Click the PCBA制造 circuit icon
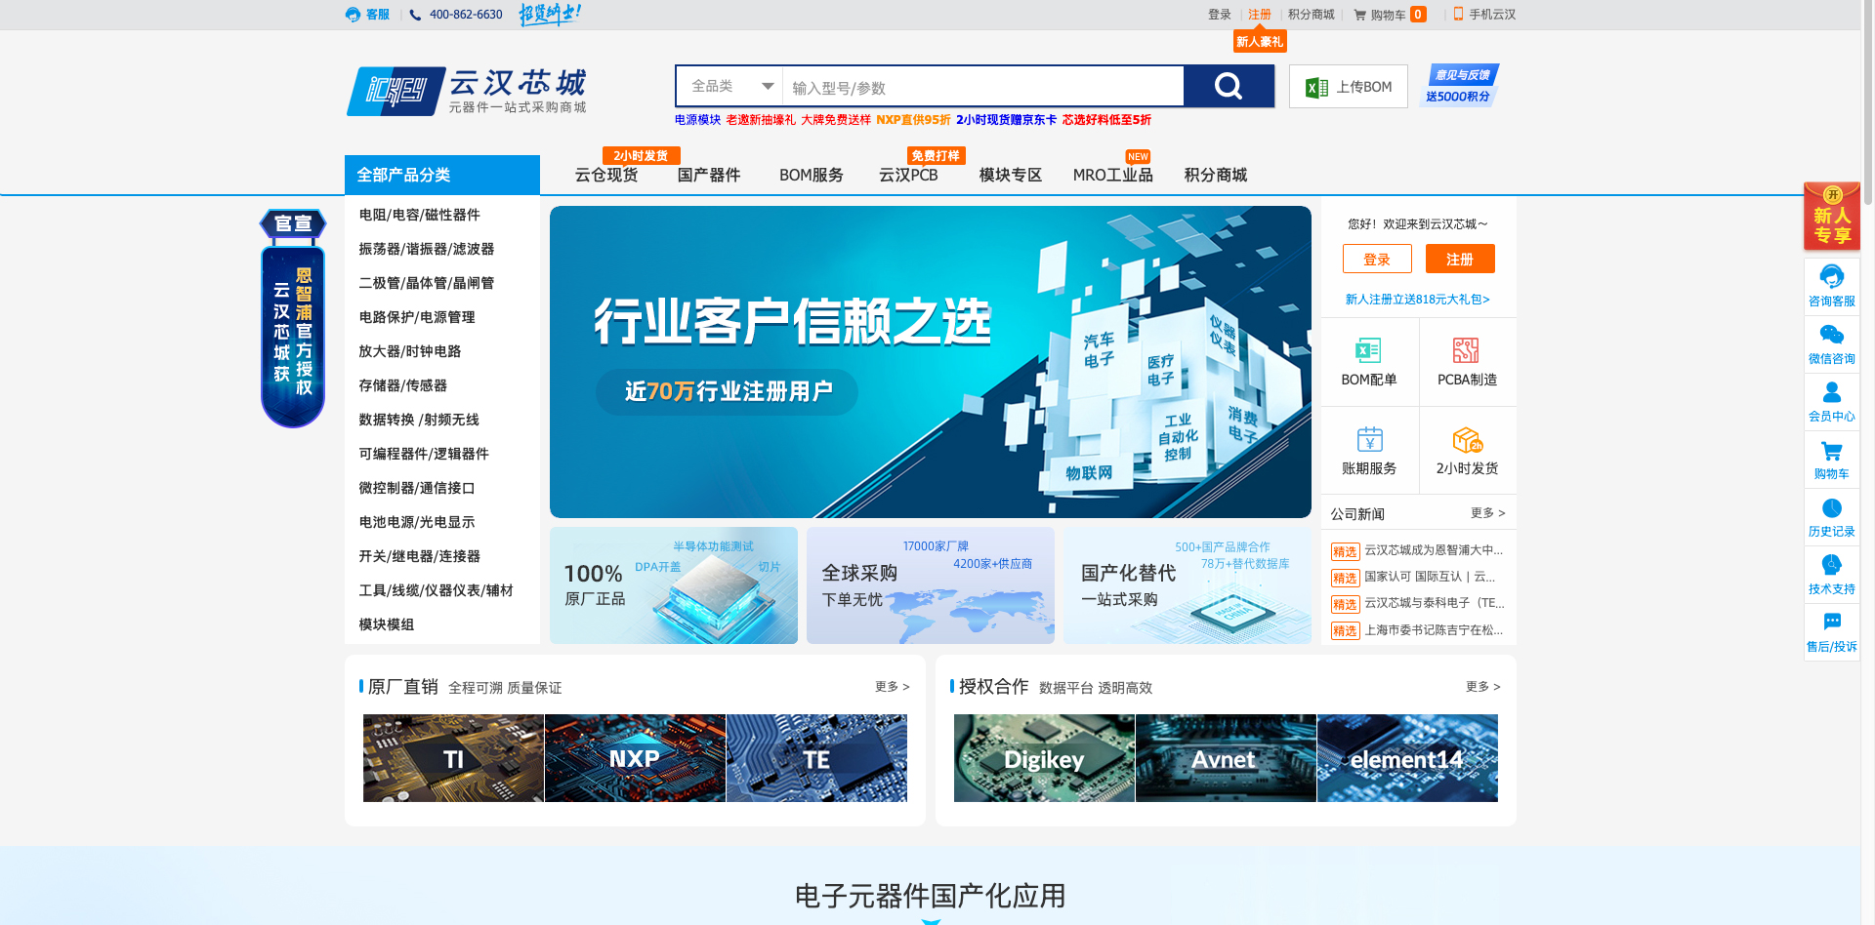The height and width of the screenshot is (925, 1875). [1466, 350]
